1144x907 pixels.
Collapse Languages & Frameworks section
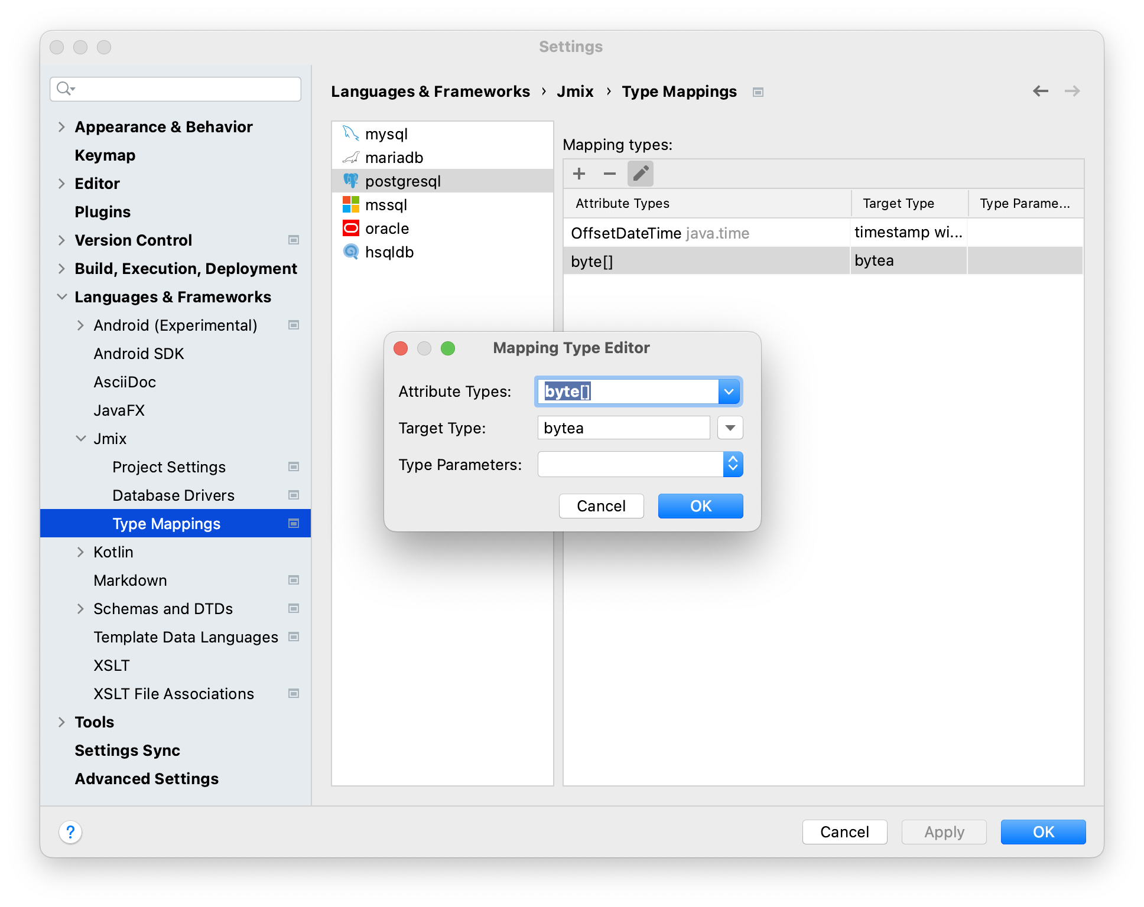click(61, 297)
